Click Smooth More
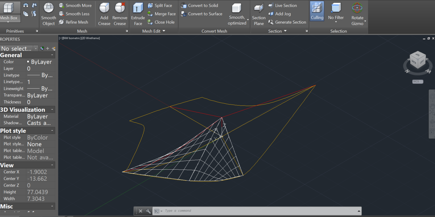 coord(75,5)
